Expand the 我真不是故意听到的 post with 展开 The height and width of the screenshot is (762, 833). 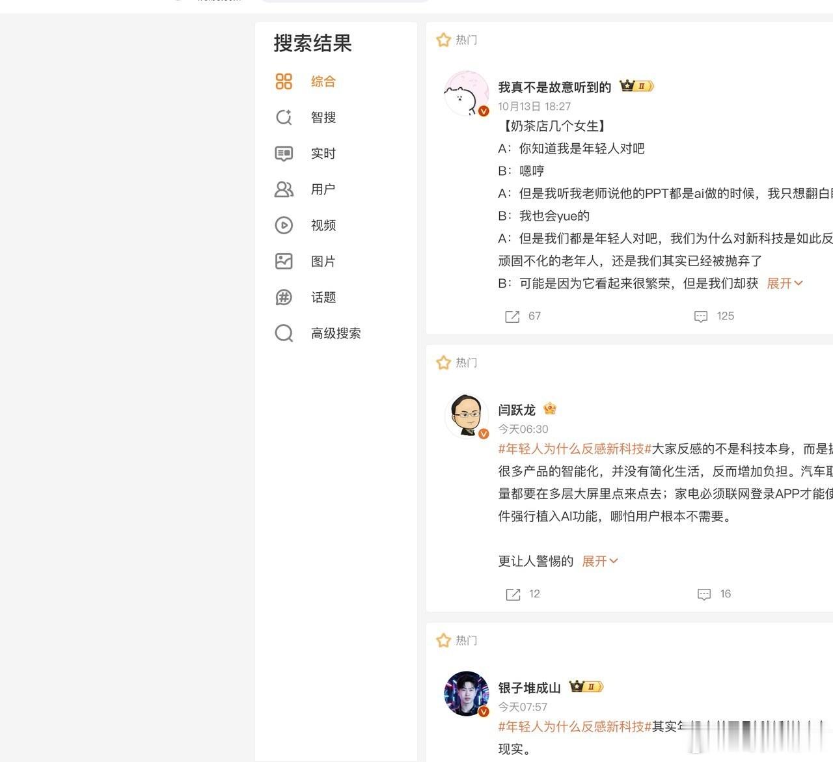tap(785, 283)
